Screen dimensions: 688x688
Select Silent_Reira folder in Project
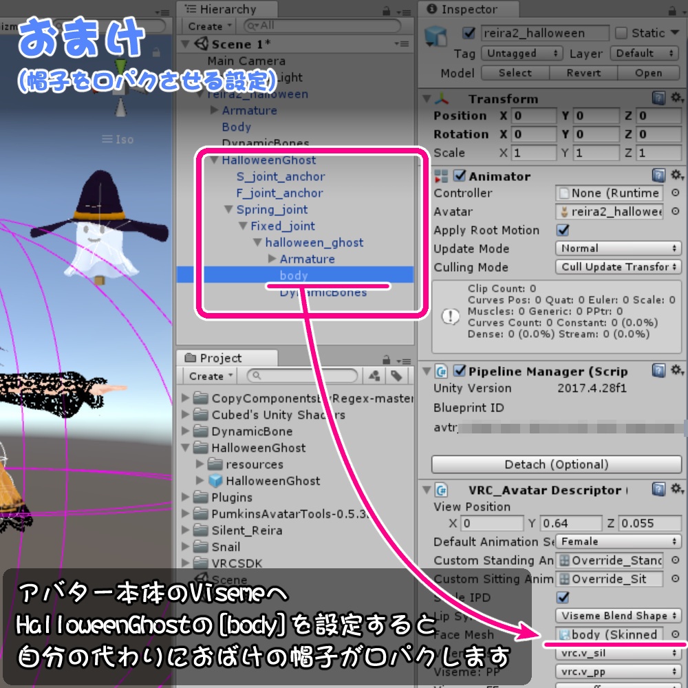click(246, 530)
